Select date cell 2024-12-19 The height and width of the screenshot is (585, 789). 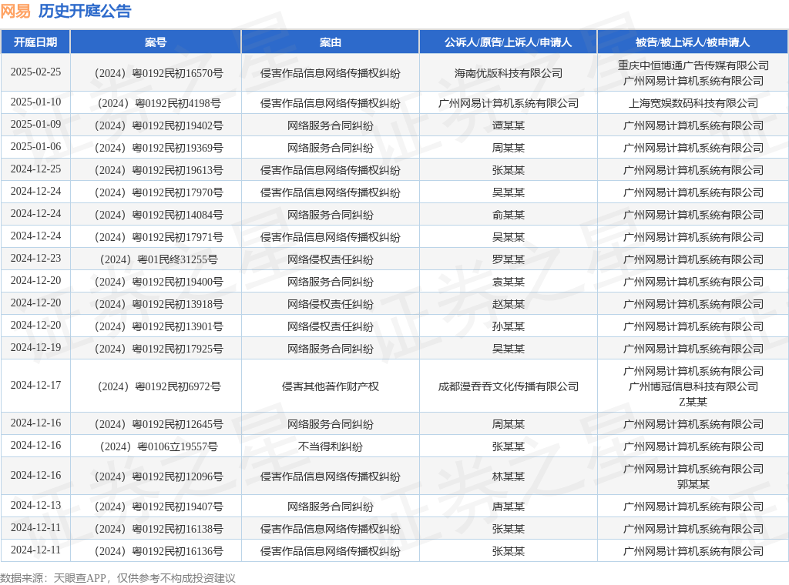pos(35,348)
